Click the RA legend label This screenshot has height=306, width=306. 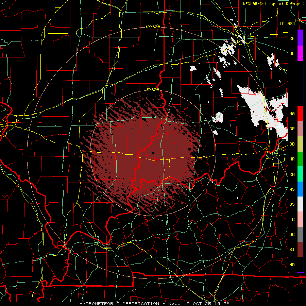(292, 174)
